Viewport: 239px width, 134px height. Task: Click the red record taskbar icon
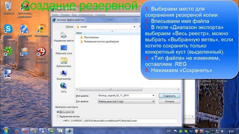25,131
